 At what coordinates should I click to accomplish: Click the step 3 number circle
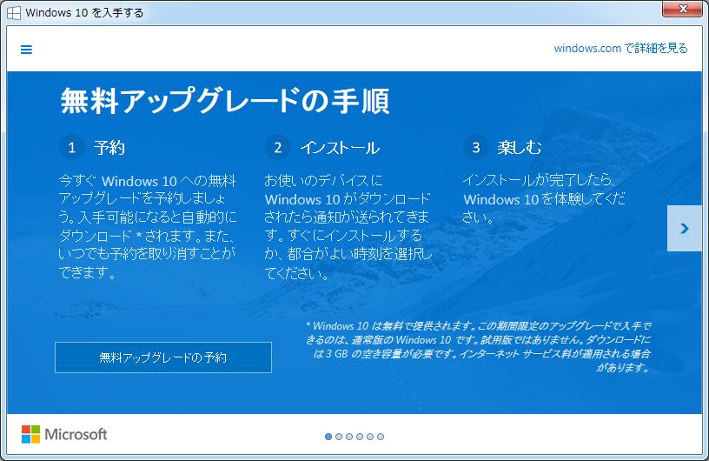[x=475, y=148]
